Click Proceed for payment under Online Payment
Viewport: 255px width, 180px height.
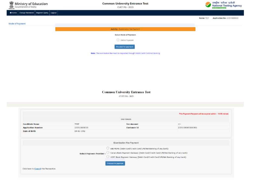click(x=125, y=47)
